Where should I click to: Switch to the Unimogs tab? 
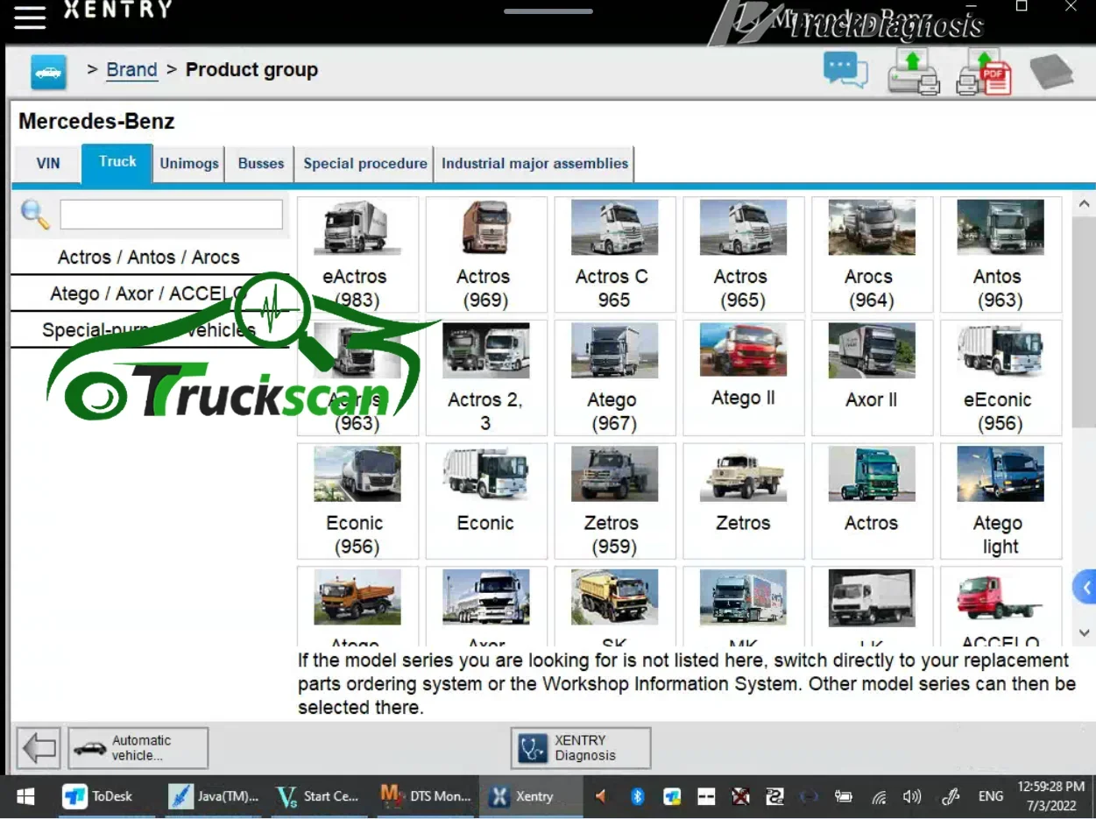click(x=189, y=164)
